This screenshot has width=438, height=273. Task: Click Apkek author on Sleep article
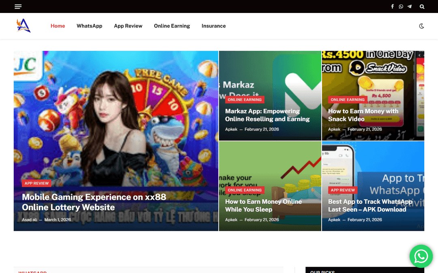pos(231,220)
